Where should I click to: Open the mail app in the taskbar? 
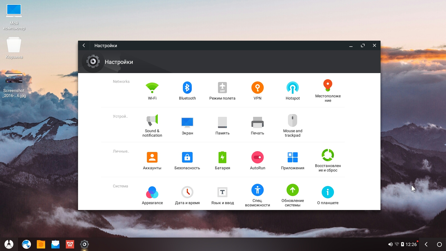click(55, 244)
